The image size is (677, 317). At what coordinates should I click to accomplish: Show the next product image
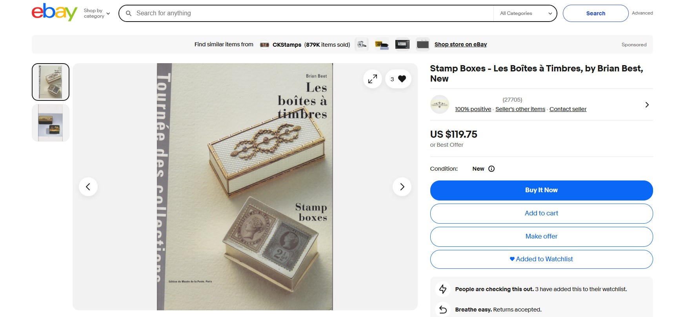click(402, 187)
